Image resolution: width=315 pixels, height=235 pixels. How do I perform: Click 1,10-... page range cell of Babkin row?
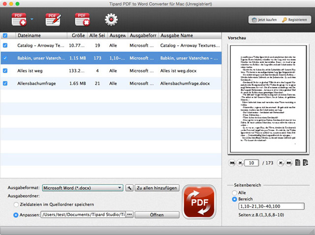117,58
